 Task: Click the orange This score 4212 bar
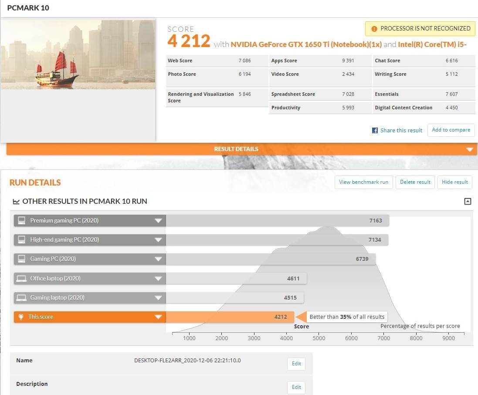click(230, 317)
